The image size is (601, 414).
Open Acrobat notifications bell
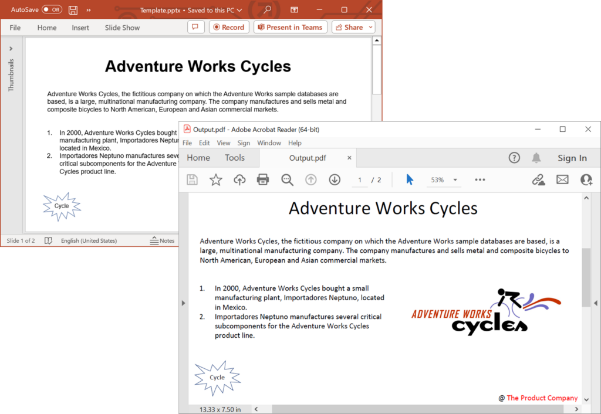click(x=536, y=158)
